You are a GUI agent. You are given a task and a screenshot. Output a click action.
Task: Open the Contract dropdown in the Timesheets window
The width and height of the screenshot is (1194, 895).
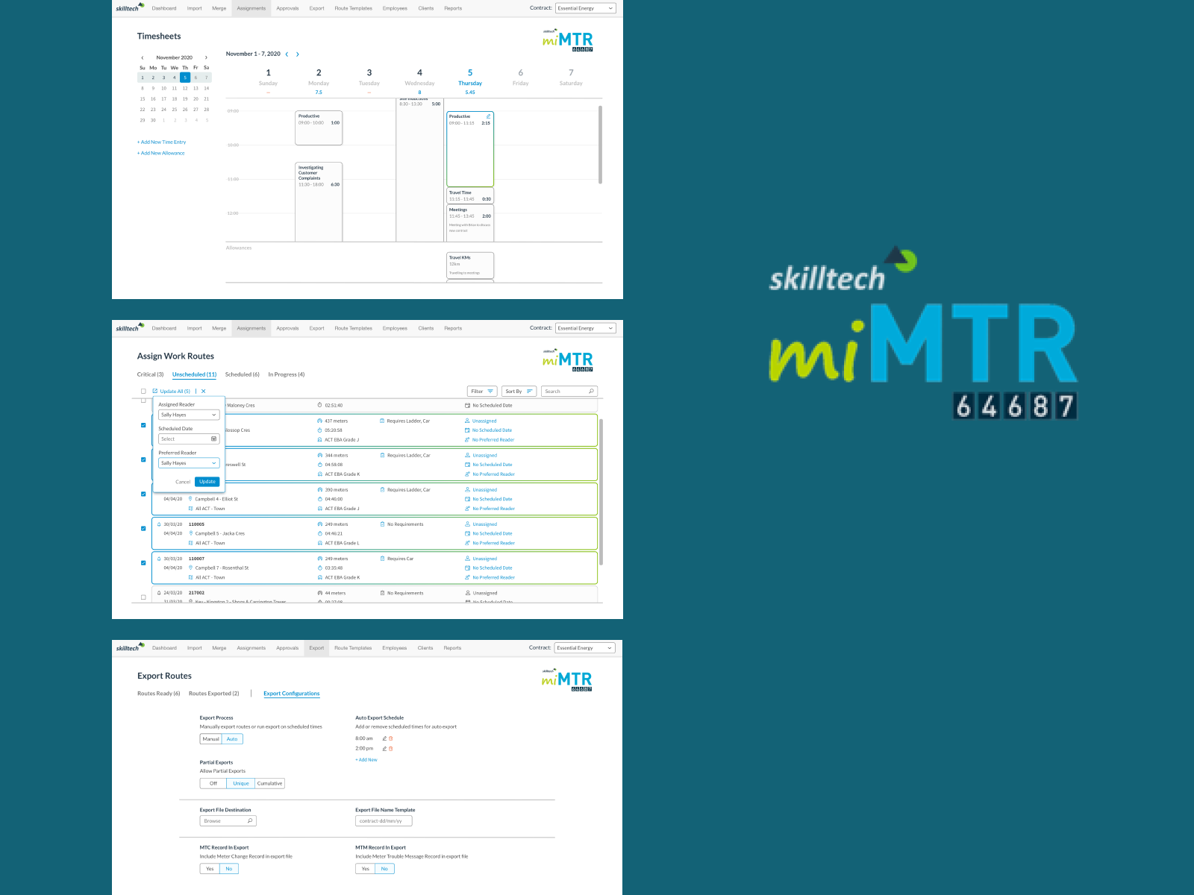586,8
